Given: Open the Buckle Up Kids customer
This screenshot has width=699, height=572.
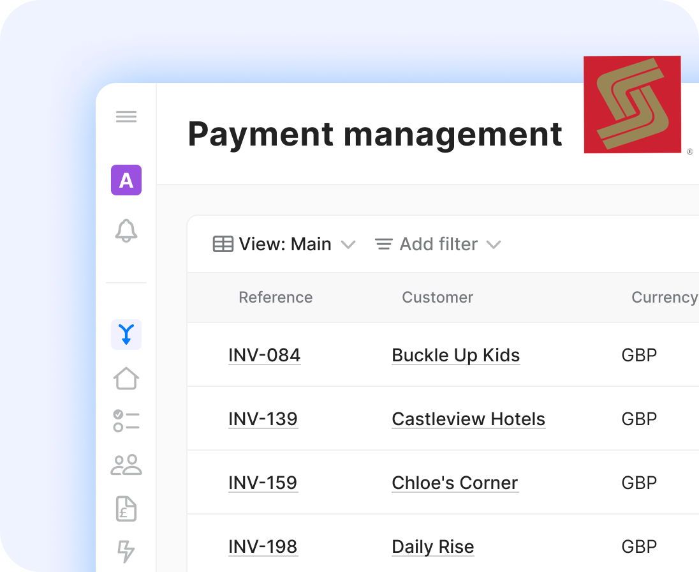Looking at the screenshot, I should tap(455, 355).
